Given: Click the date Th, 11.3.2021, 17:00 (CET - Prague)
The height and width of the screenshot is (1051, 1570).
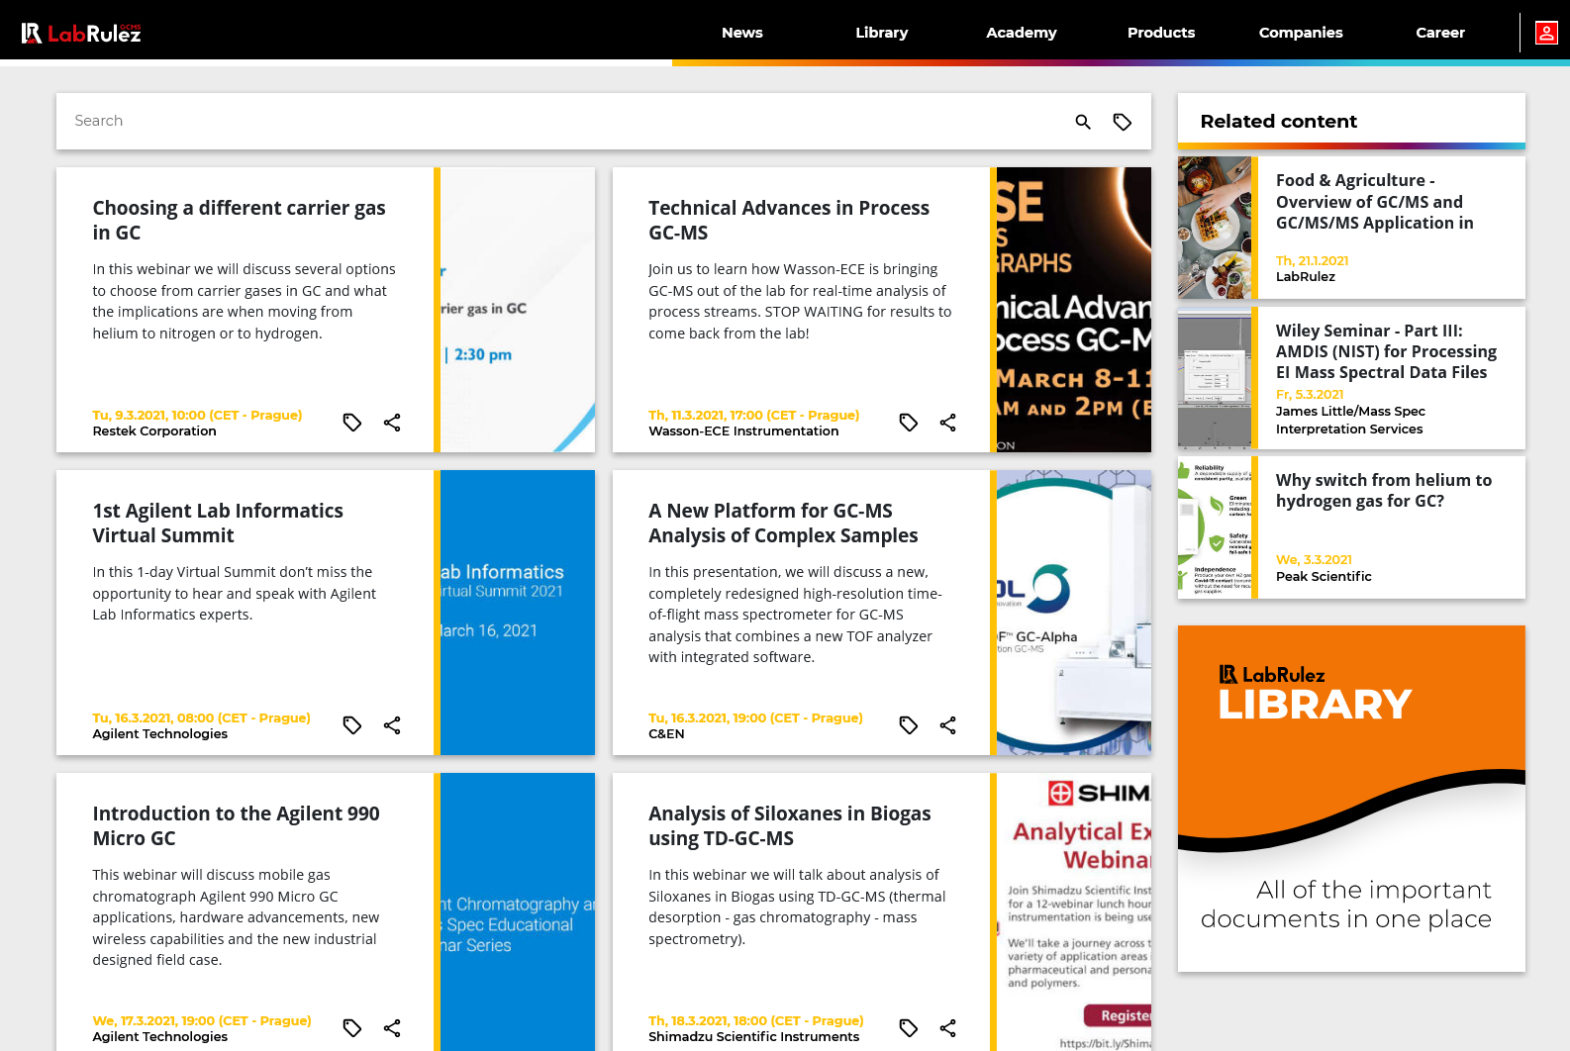Looking at the screenshot, I should (753, 416).
